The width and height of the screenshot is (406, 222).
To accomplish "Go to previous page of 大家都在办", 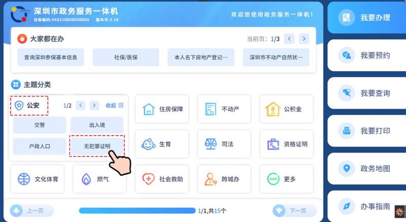I will click(x=289, y=39).
